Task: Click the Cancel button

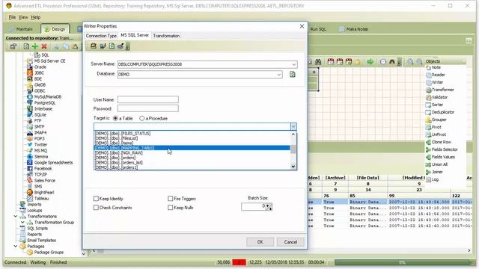Action: tap(290, 242)
